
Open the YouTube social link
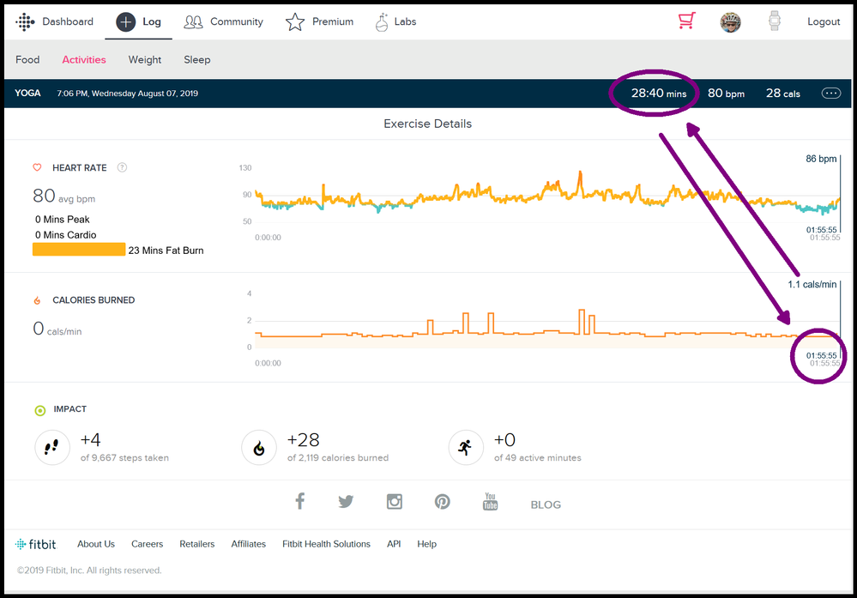(490, 501)
